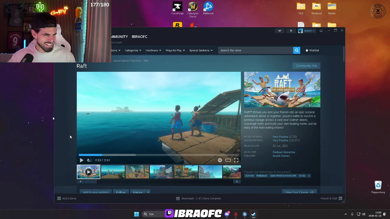Viewport: 390px width, 219px height.
Task: Go to Axolot Games Franchise breadcrumb
Action: click(x=127, y=61)
